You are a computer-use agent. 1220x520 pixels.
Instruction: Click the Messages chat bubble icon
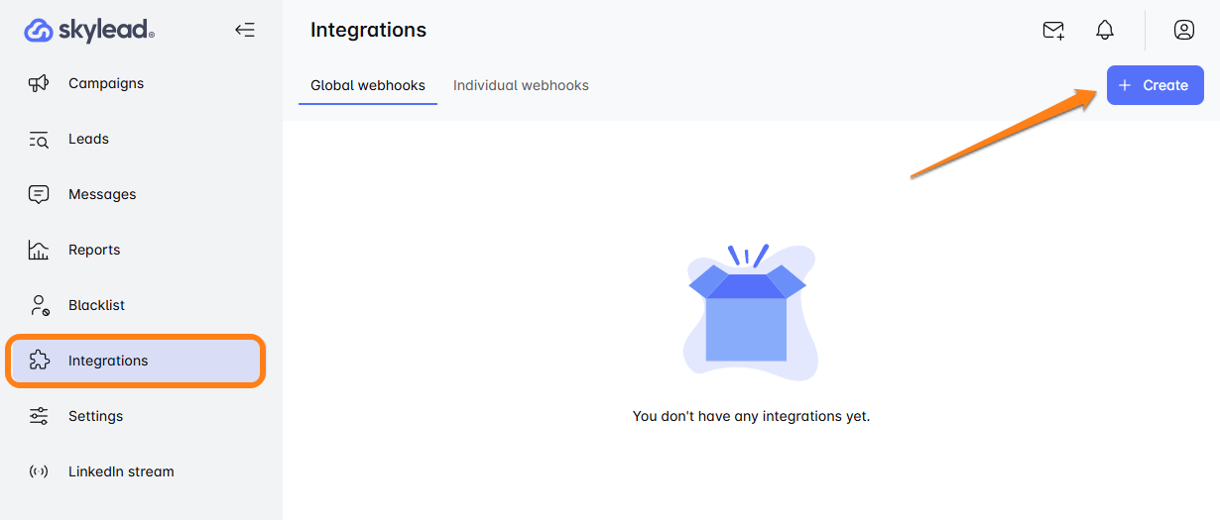click(x=39, y=194)
